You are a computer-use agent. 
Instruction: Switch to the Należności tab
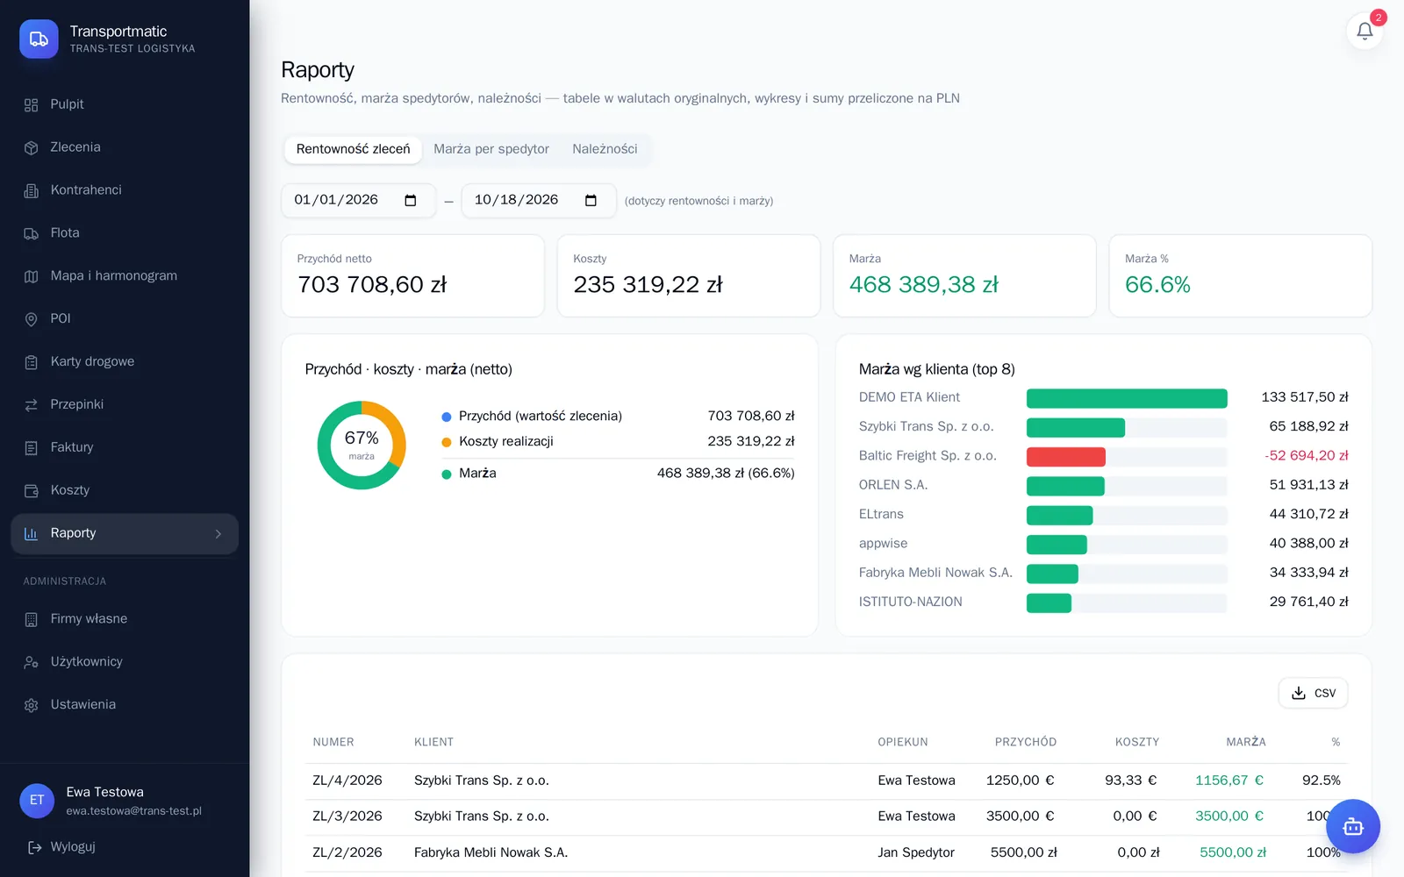pyautogui.click(x=605, y=149)
